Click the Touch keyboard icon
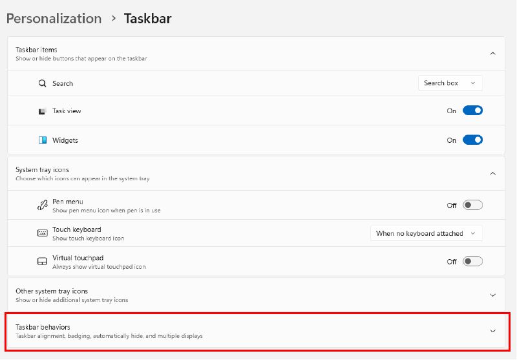Image resolution: width=517 pixels, height=360 pixels. 43,233
